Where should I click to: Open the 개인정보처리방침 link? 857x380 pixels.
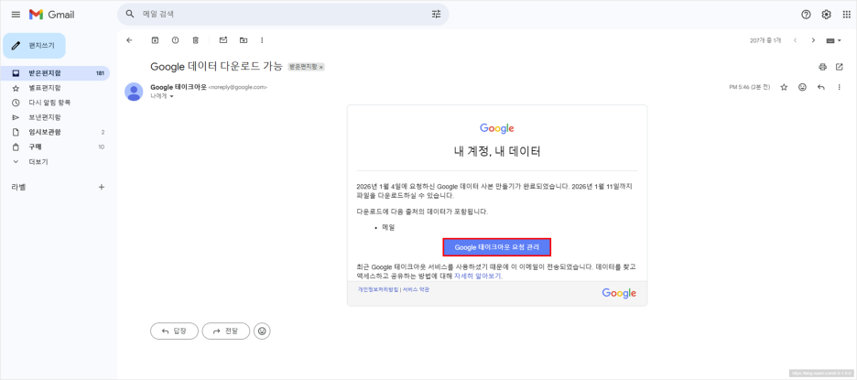point(377,289)
